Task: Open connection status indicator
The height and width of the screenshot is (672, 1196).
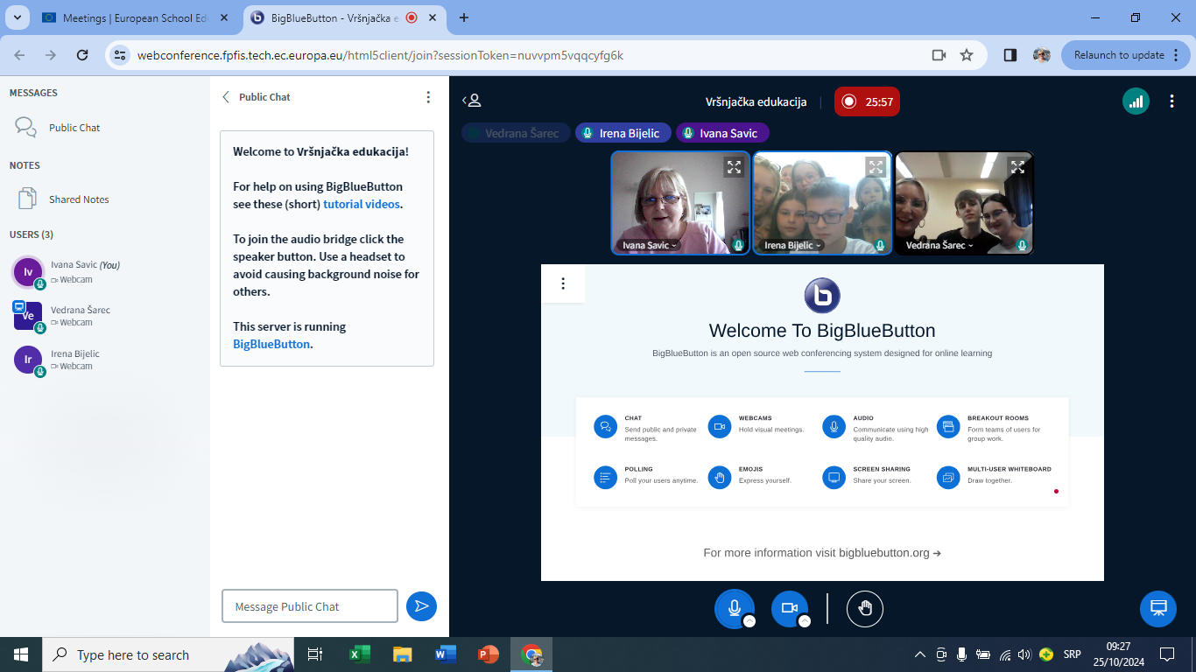Action: [x=1136, y=101]
